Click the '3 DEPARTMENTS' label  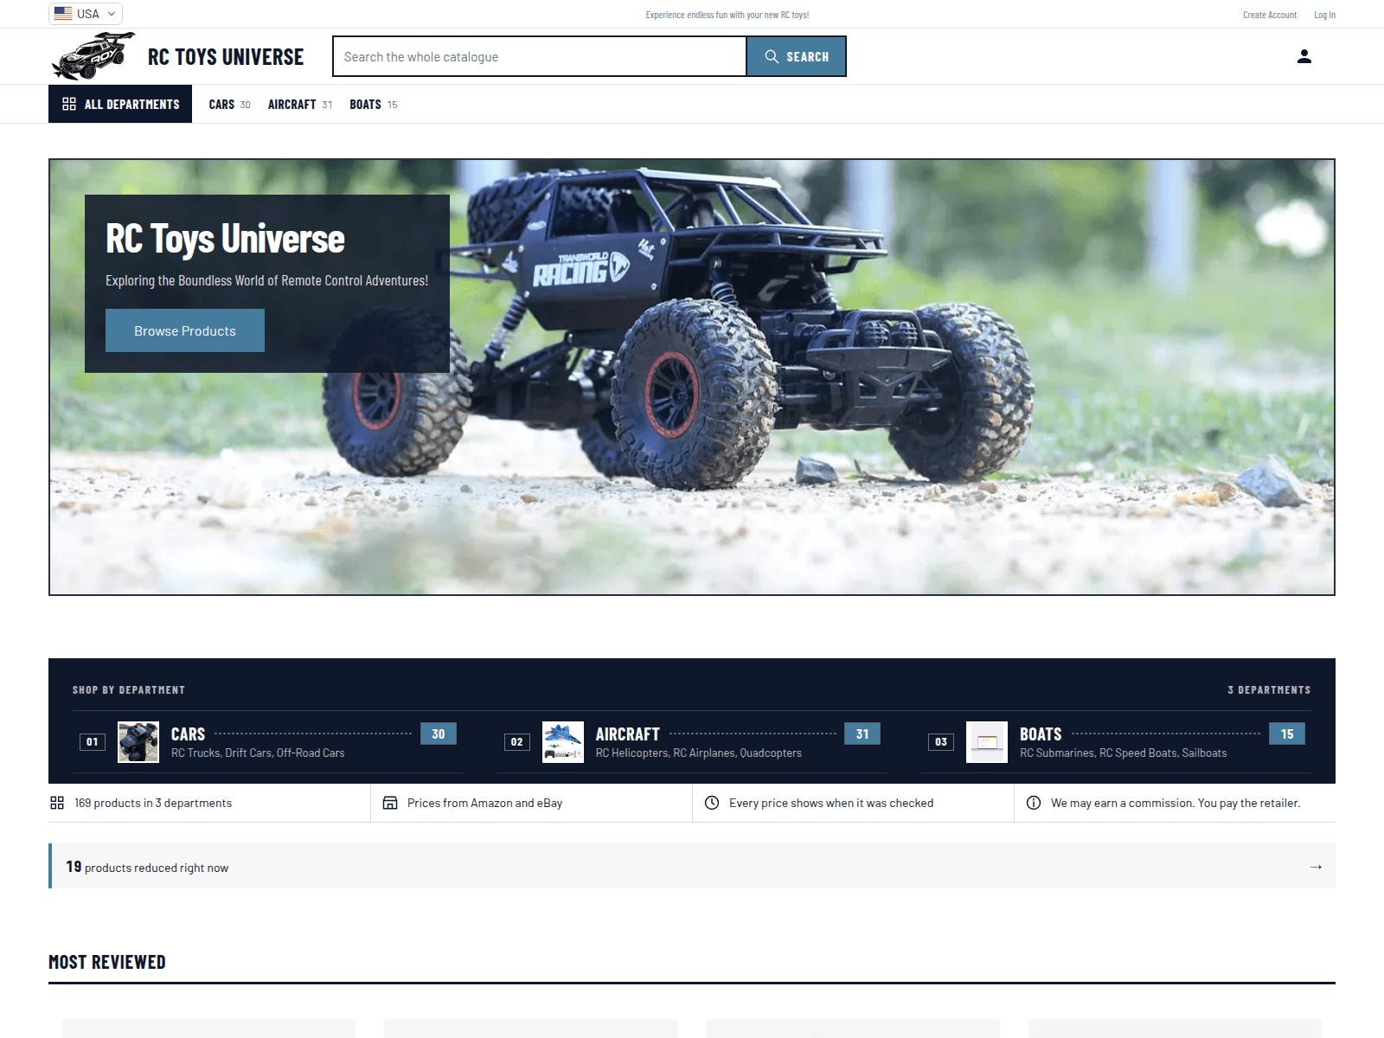[1269, 690]
